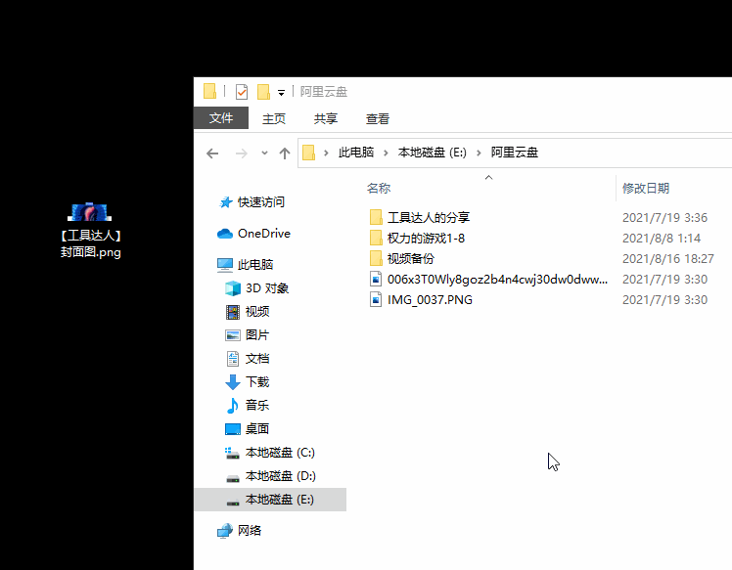Expand chevron after 此电脑 in breadcrumb
The width and height of the screenshot is (732, 570).
(x=386, y=153)
